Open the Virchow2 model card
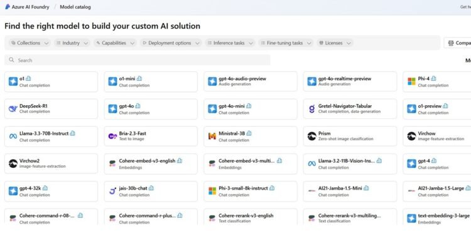 click(51, 163)
